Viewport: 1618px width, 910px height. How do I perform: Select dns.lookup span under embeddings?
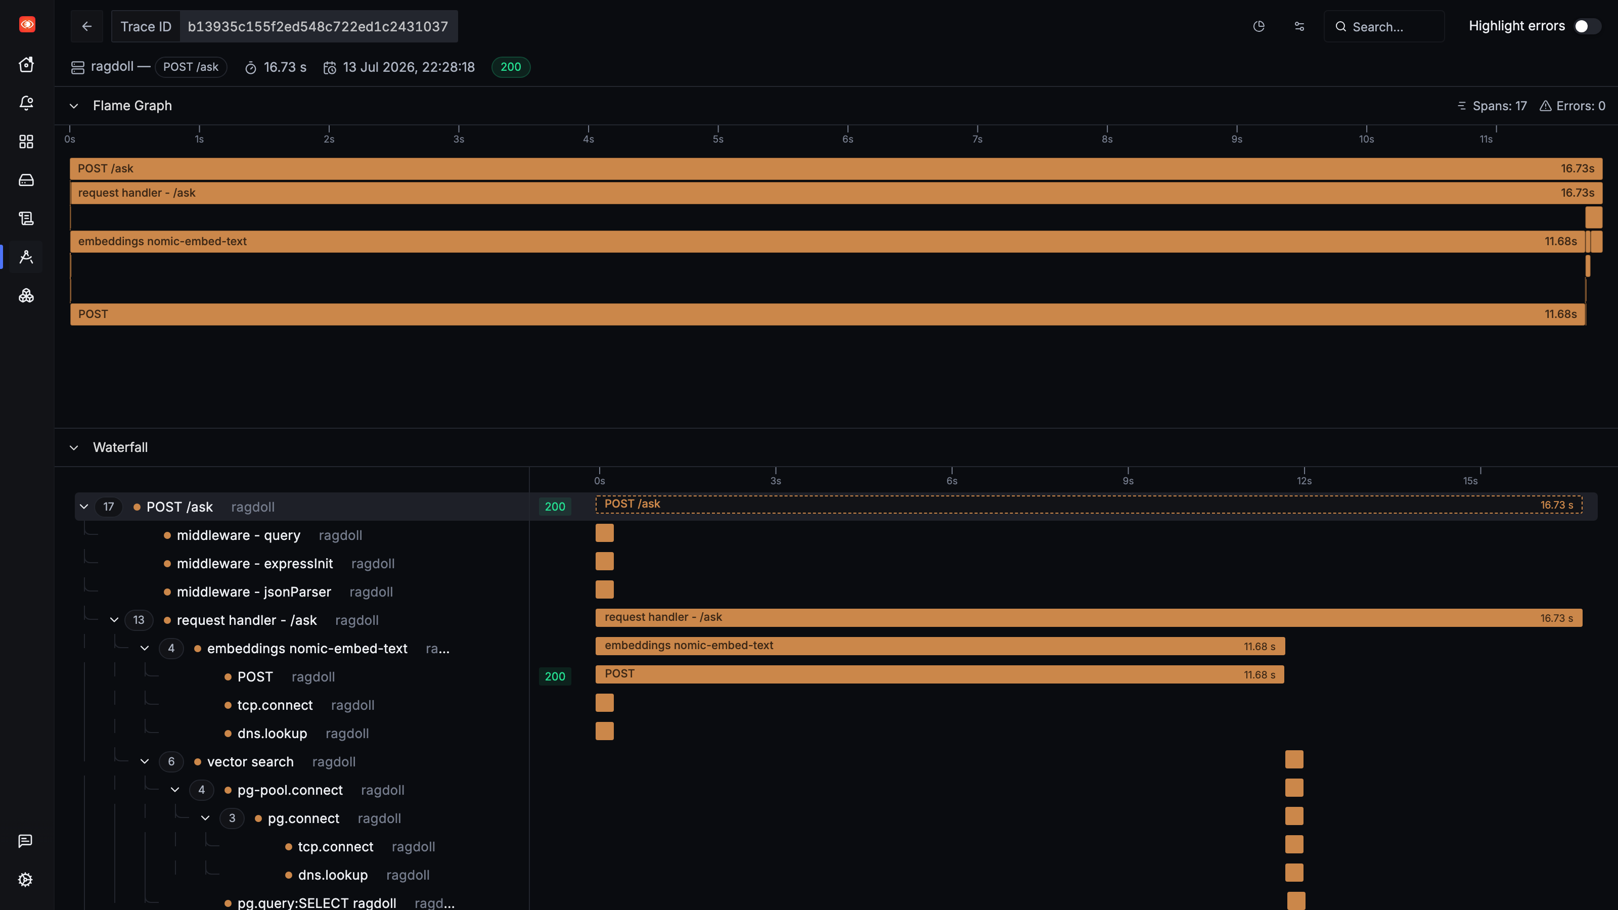click(x=273, y=734)
